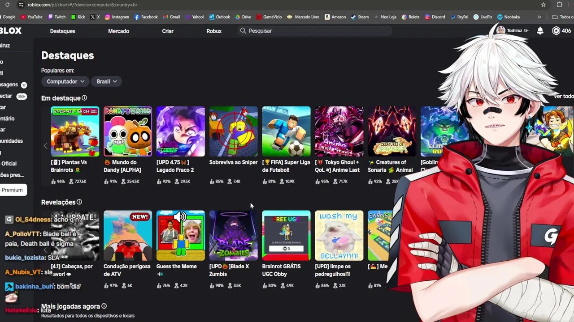Open the Roleta bookmark
Screen dimensions: 574x322
(x=410, y=17)
